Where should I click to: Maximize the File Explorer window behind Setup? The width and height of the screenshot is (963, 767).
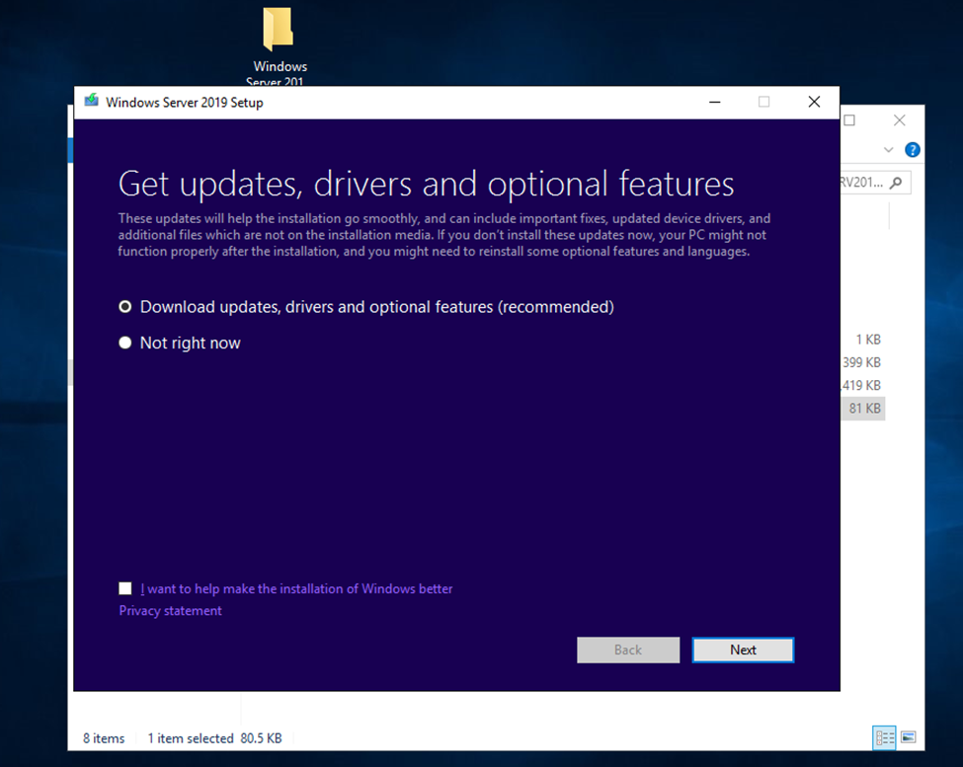pos(848,120)
